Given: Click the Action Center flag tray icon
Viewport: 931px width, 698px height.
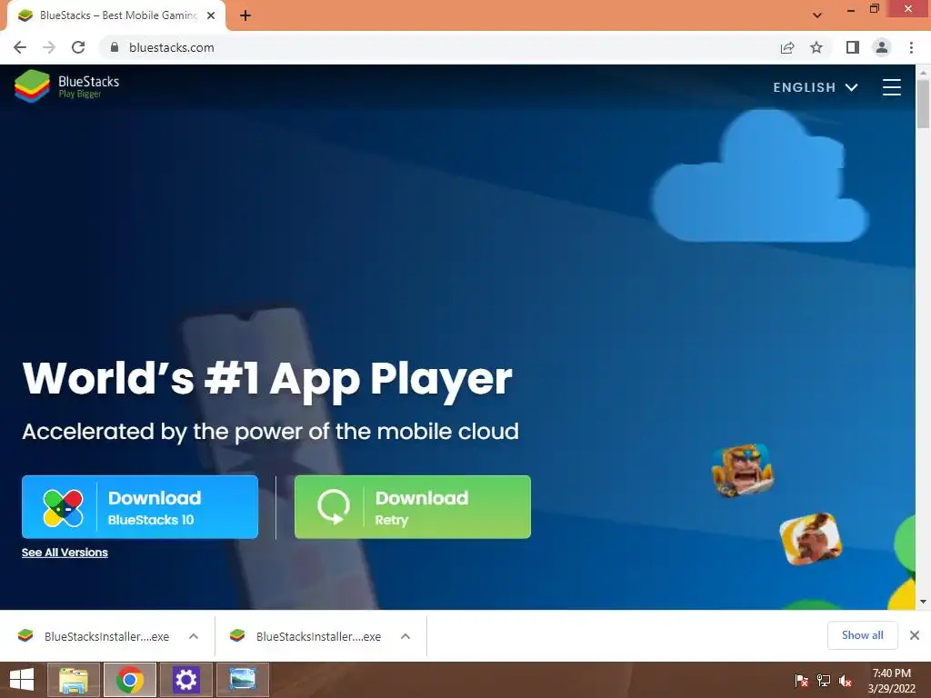Looking at the screenshot, I should tap(801, 680).
